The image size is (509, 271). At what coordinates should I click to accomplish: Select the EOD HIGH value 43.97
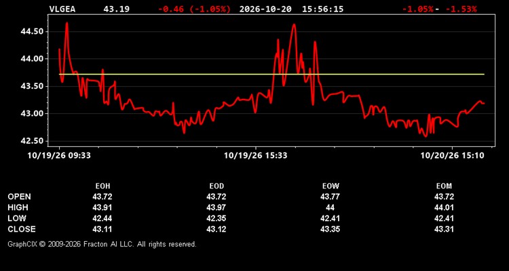click(216, 207)
